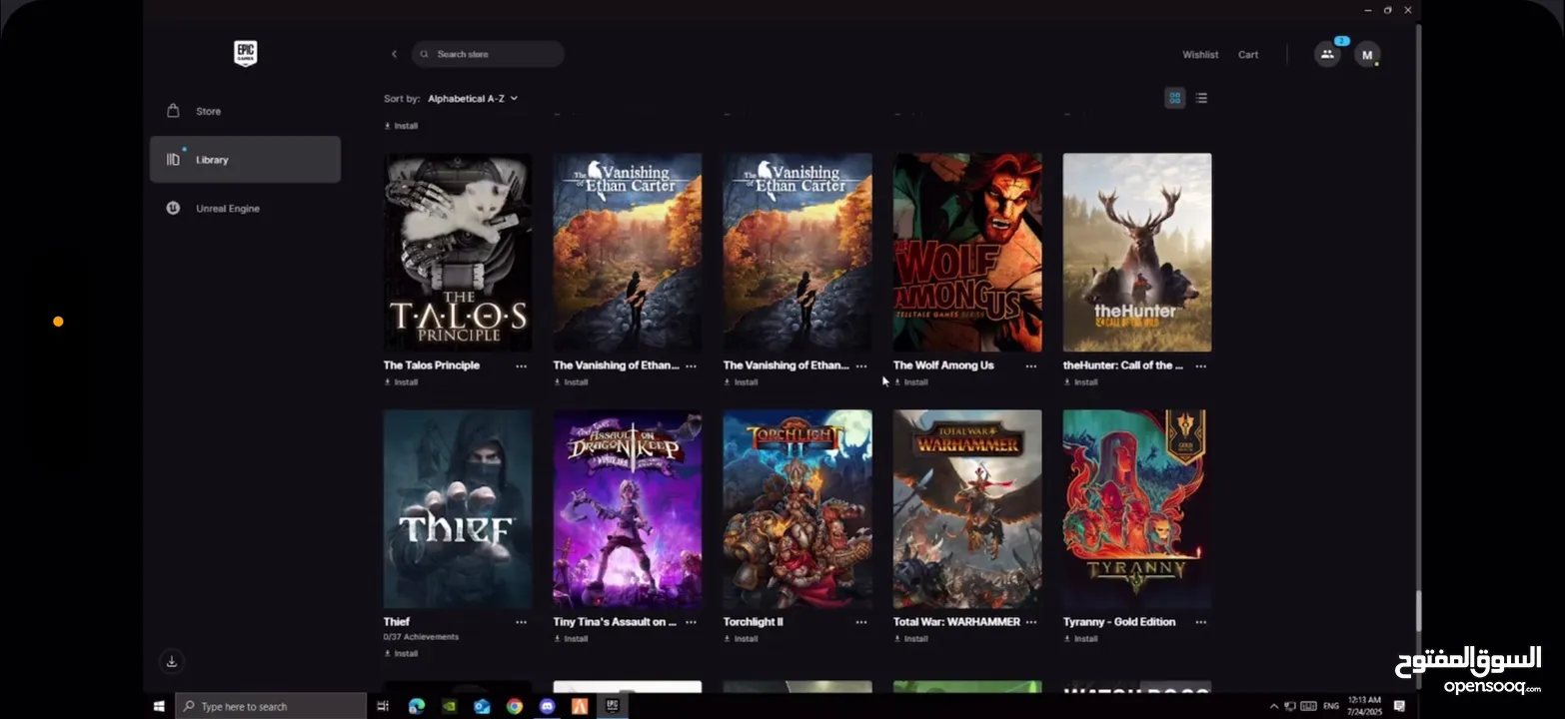Open the Nvidia app on taskbar
This screenshot has width=1565, height=719.
(x=450, y=706)
